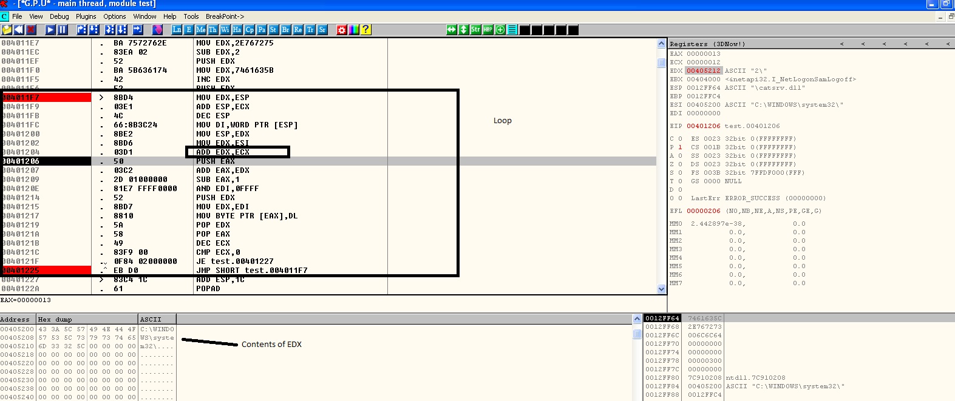
Task: Open the Debug menu
Action: coord(59,16)
